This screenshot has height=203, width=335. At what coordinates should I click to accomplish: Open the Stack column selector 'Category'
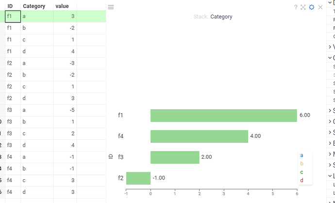221,17
